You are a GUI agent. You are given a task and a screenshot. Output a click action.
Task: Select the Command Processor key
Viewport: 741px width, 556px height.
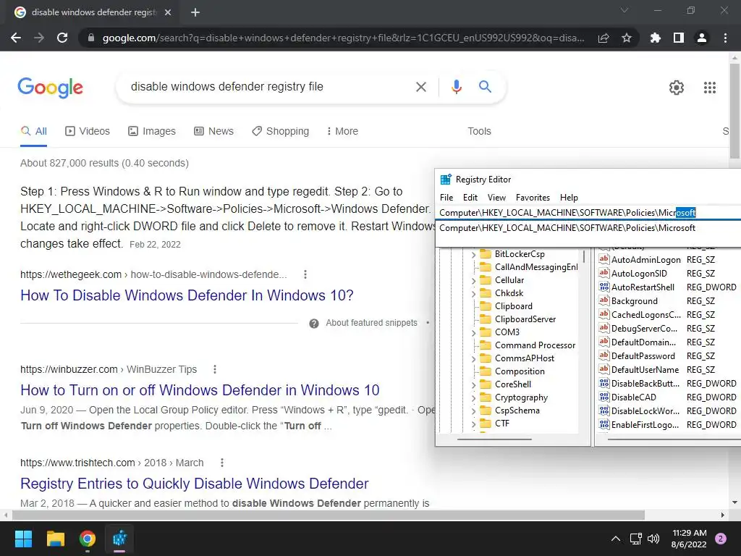point(535,345)
